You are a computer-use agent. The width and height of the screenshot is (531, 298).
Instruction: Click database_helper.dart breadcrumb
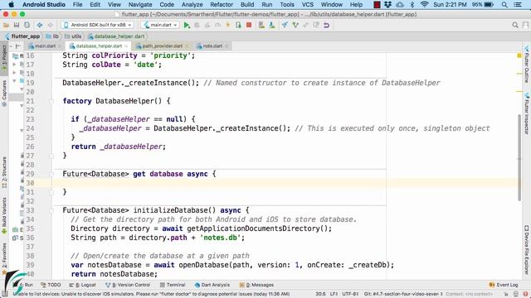point(116,36)
